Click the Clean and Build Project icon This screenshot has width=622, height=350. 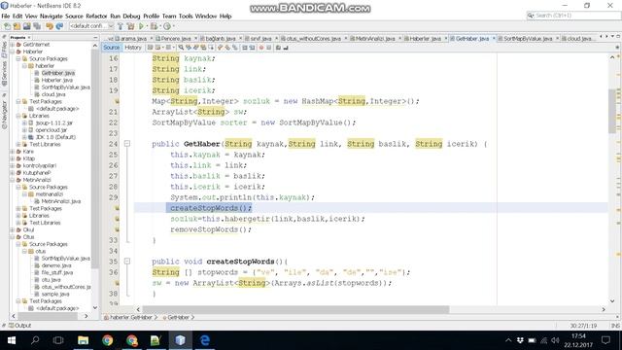(x=130, y=26)
